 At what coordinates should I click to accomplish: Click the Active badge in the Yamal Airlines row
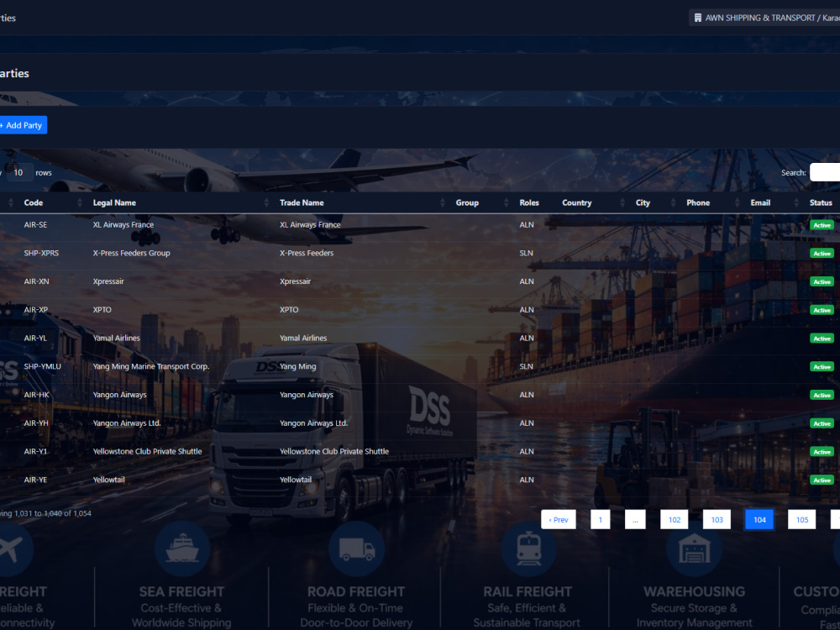[x=822, y=339]
